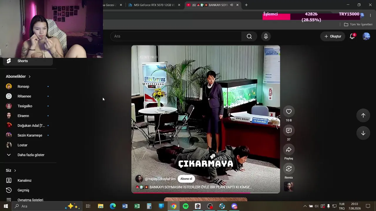This screenshot has height=211, width=376.
Task: Close the BANKAYI SOY YouTube tab
Action: coord(237,5)
